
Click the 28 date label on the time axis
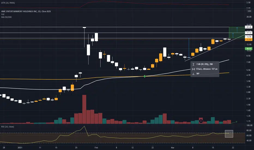pos(4,148)
